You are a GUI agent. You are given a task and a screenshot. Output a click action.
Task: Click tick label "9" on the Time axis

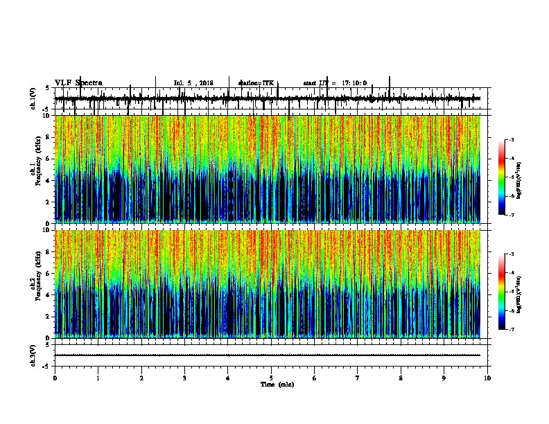pos(444,378)
